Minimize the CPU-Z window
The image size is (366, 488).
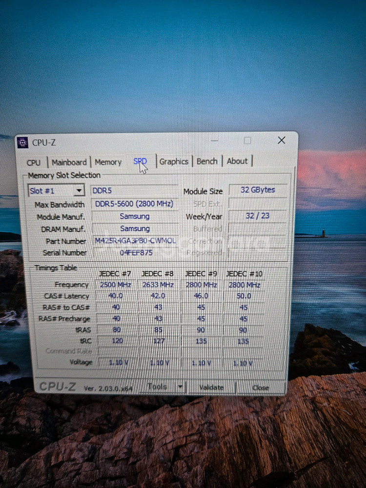215,141
